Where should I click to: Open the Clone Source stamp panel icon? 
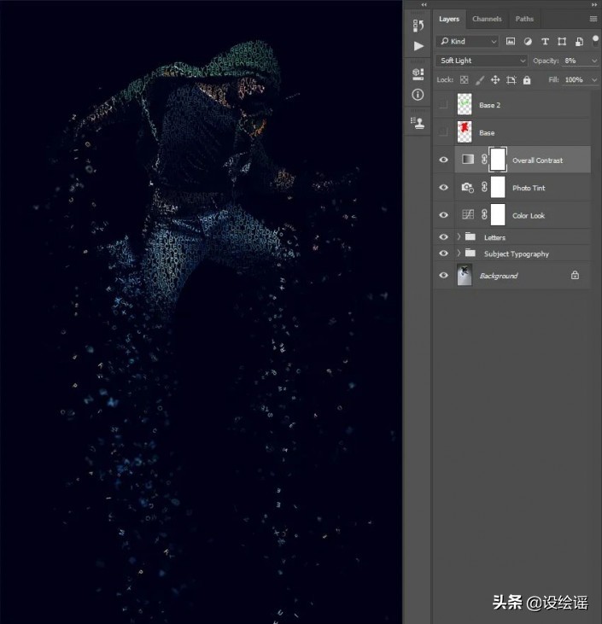418,123
